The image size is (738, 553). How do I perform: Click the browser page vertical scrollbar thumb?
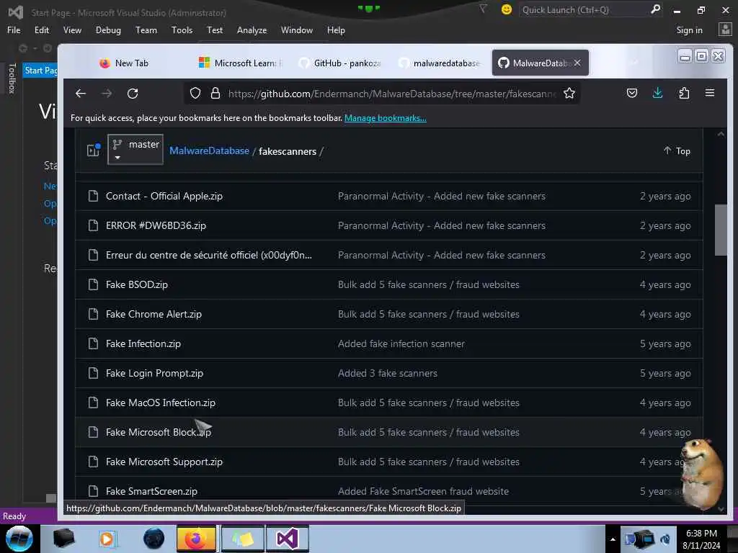(721, 230)
